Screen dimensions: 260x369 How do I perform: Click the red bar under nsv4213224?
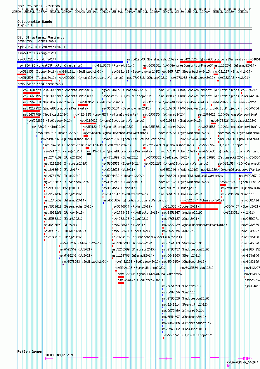click(200, 62)
